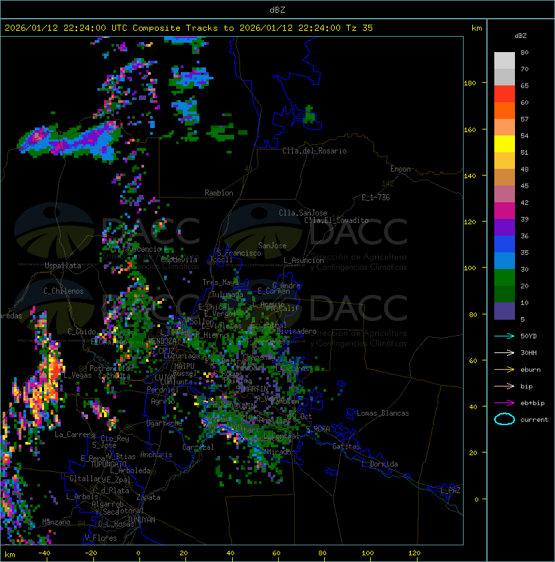Click the 'SanJose' map label
The image size is (555, 562).
[x=272, y=246]
